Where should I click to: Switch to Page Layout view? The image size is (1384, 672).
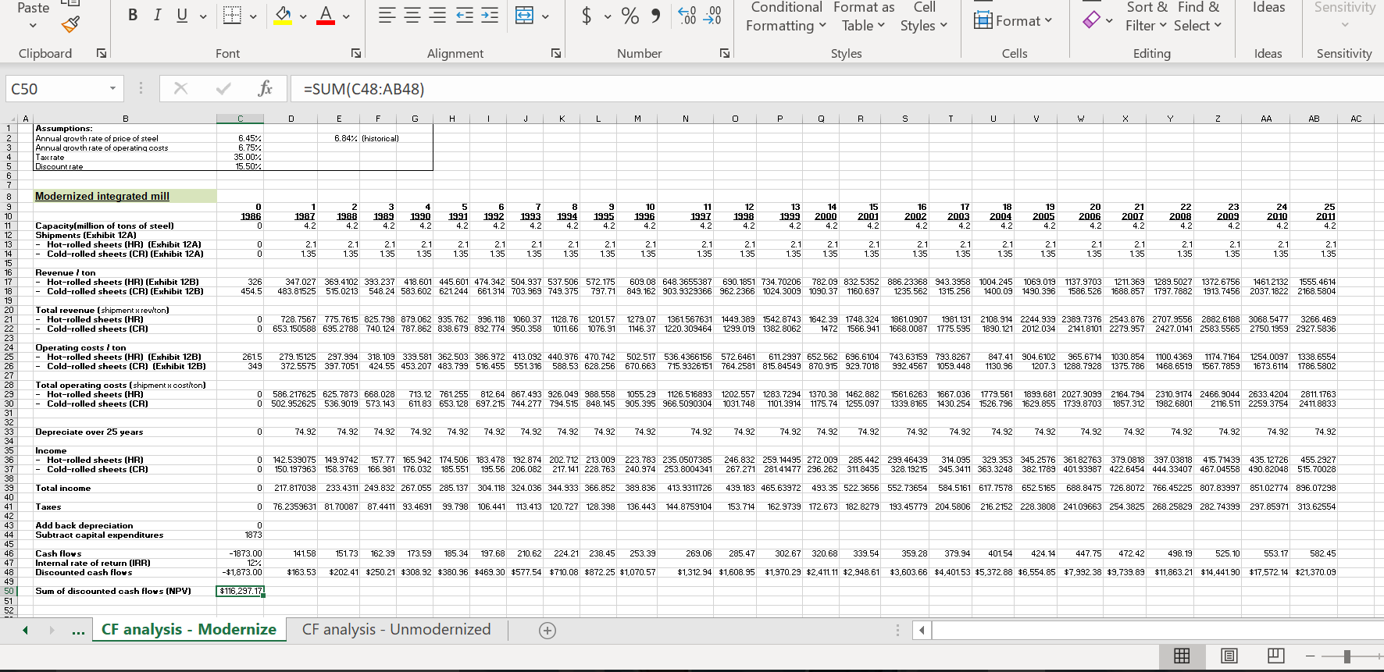coord(1229,656)
